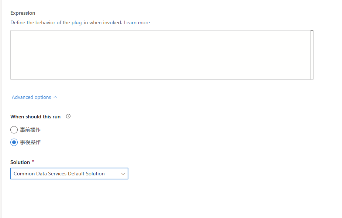Click the Expression editor's vertical scrollbar
342x218 pixels.
(x=312, y=55)
